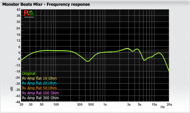This screenshot has width=190, height=113.
Task: Select 'Rv Amp flat 10 Ohm' legend entry
Action: tap(39, 78)
